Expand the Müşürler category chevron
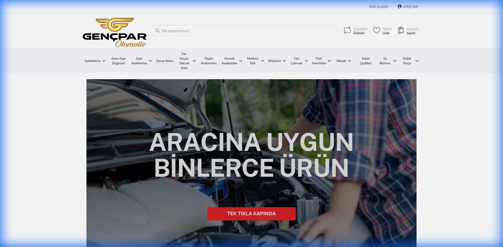The height and width of the screenshot is (247, 503). pyautogui.click(x=284, y=61)
